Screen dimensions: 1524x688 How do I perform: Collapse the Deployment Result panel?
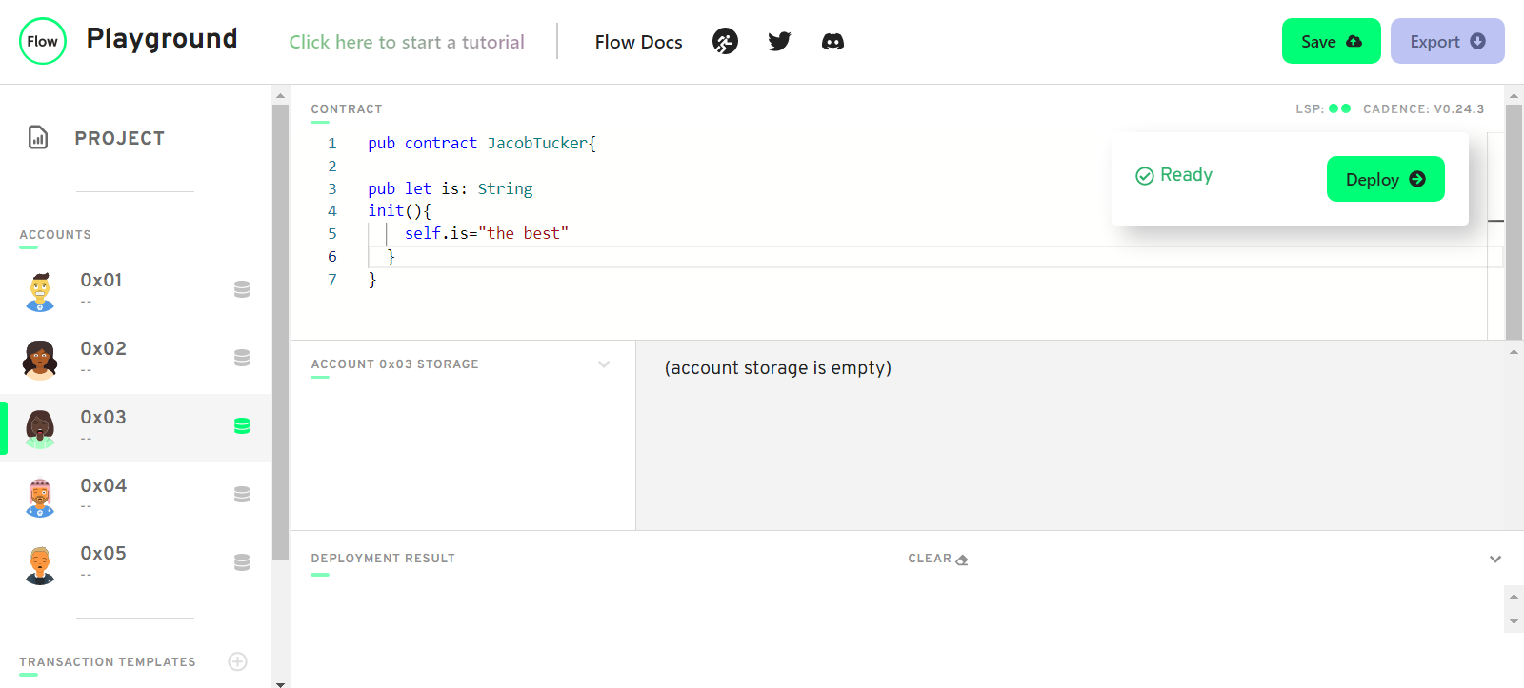(x=1495, y=559)
